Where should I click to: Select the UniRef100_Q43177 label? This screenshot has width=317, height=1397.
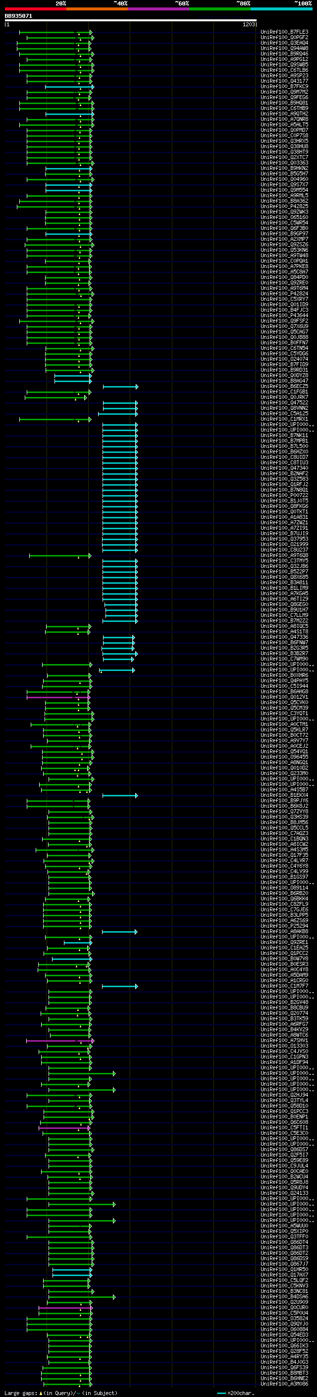(284, 81)
